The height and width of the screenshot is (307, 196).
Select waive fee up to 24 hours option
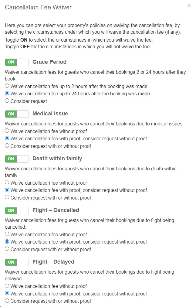click(6, 93)
